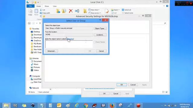Click OK in Advanced Security Settings
This screenshot has height=108, width=193.
coord(122,85)
